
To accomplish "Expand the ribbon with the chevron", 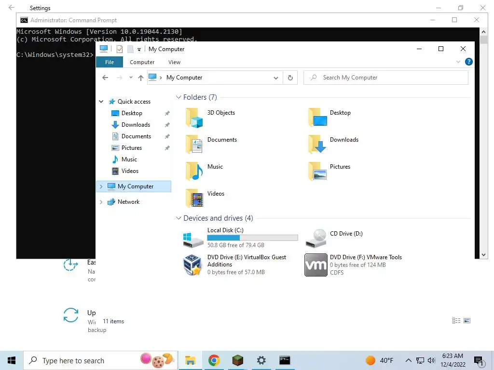I will pyautogui.click(x=458, y=62).
